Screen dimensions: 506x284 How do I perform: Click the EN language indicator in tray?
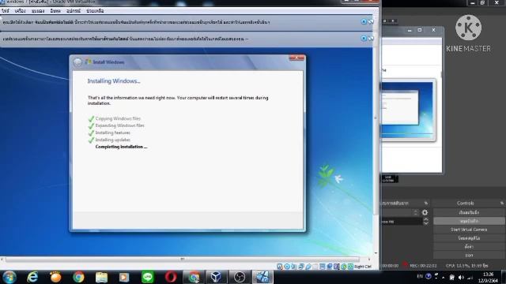(420, 276)
